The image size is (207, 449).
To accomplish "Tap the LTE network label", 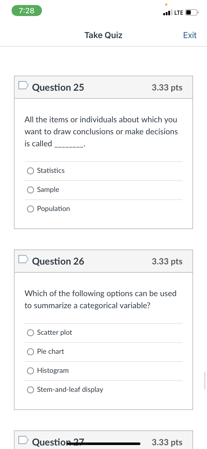I will pyautogui.click(x=179, y=13).
